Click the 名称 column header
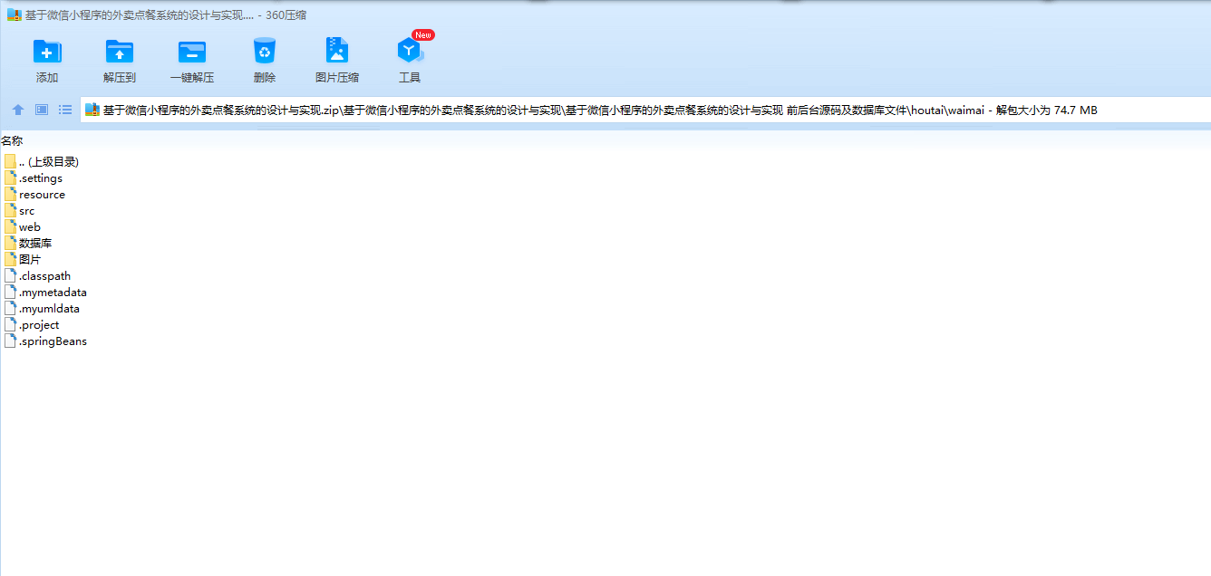 point(12,140)
